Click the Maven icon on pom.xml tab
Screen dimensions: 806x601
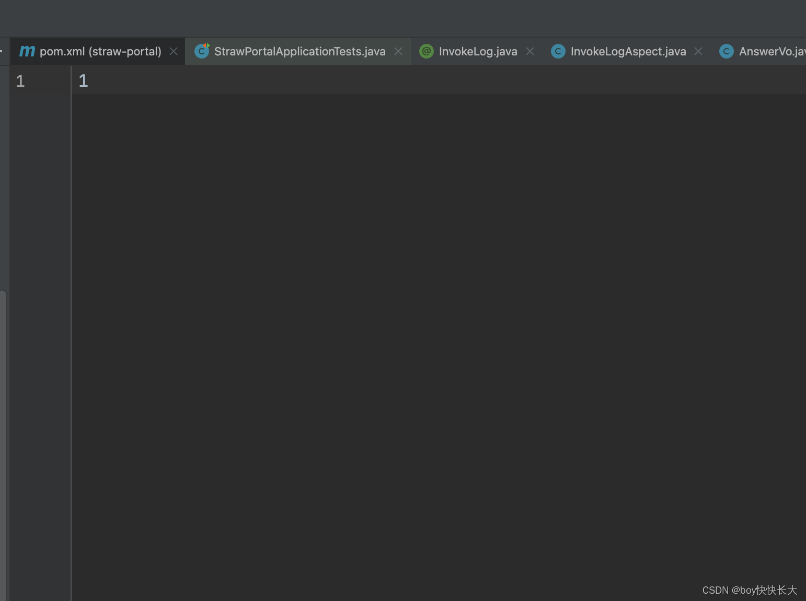(27, 51)
